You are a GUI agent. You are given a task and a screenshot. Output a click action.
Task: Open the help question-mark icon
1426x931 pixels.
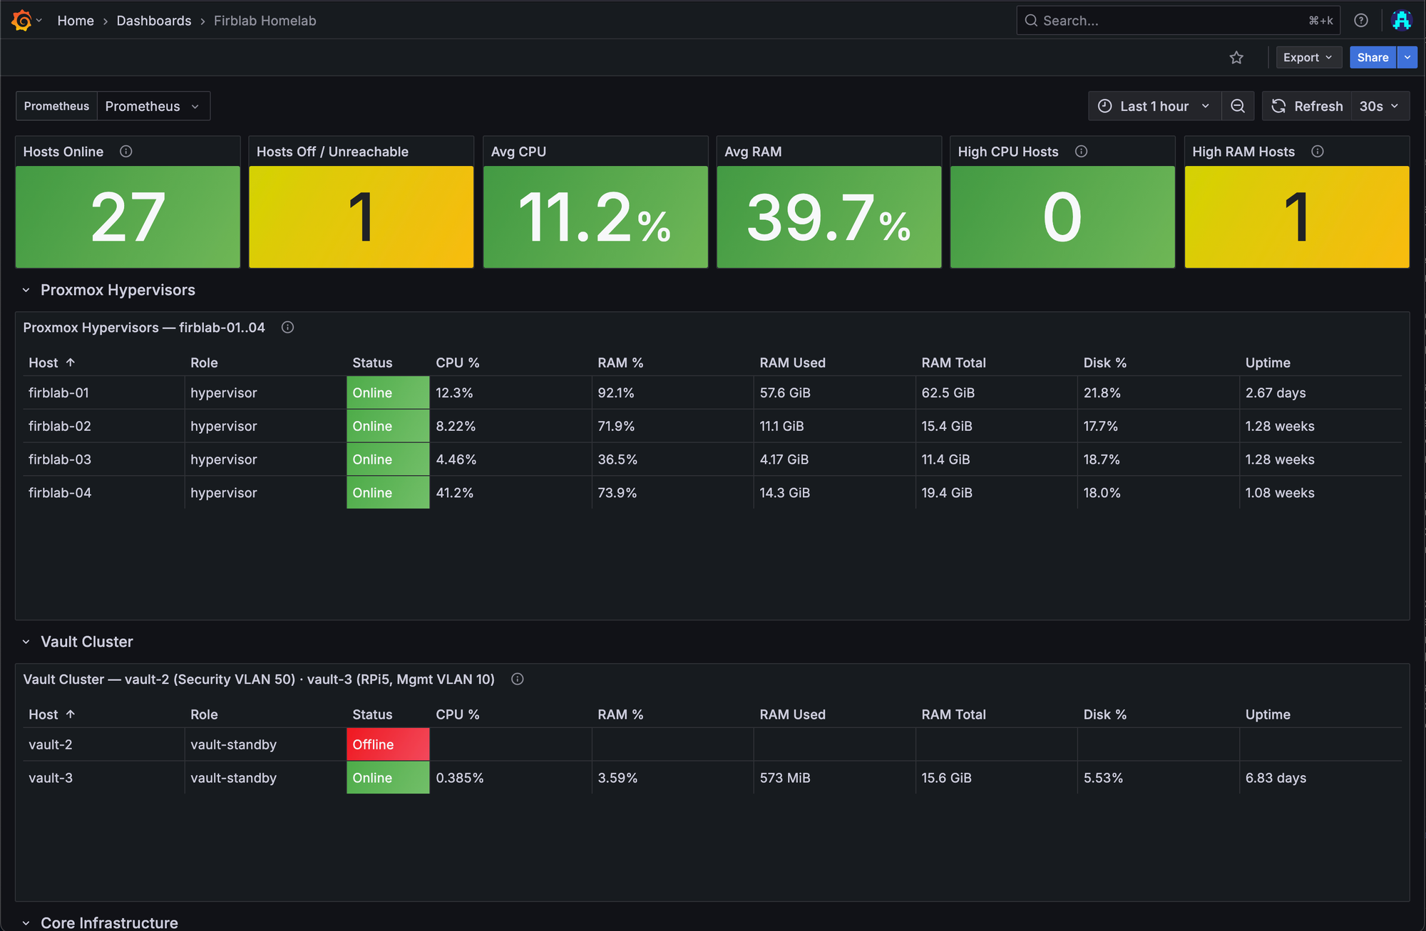coord(1361,21)
